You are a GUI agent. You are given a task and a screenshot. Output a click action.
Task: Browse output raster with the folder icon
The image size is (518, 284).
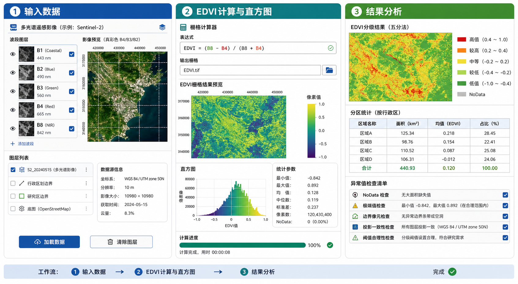329,70
